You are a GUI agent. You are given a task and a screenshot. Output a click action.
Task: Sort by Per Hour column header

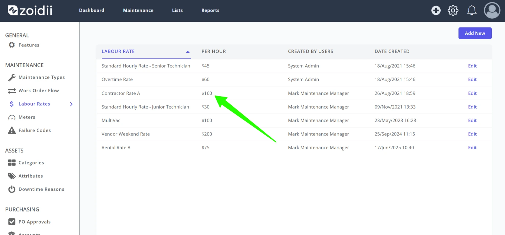[214, 51]
